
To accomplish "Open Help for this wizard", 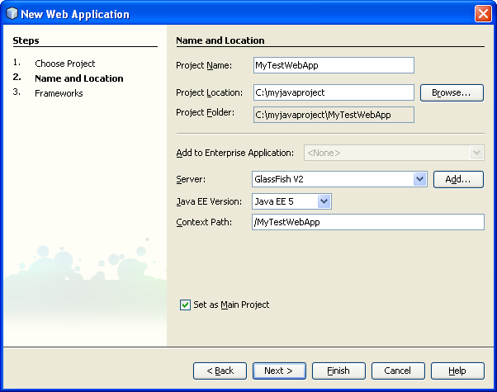I will click(x=457, y=371).
